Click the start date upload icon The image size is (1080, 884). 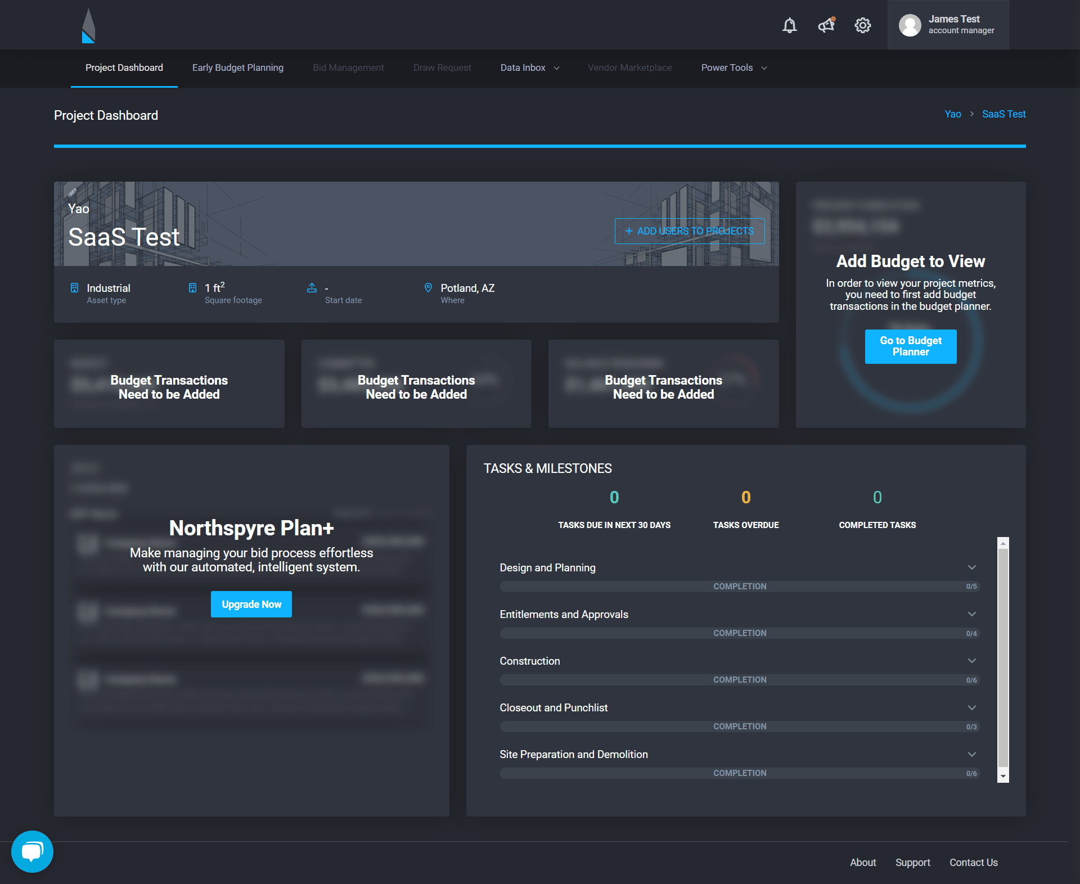(x=312, y=288)
